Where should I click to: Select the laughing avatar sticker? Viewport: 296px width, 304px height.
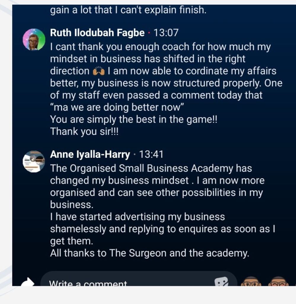(x=278, y=282)
